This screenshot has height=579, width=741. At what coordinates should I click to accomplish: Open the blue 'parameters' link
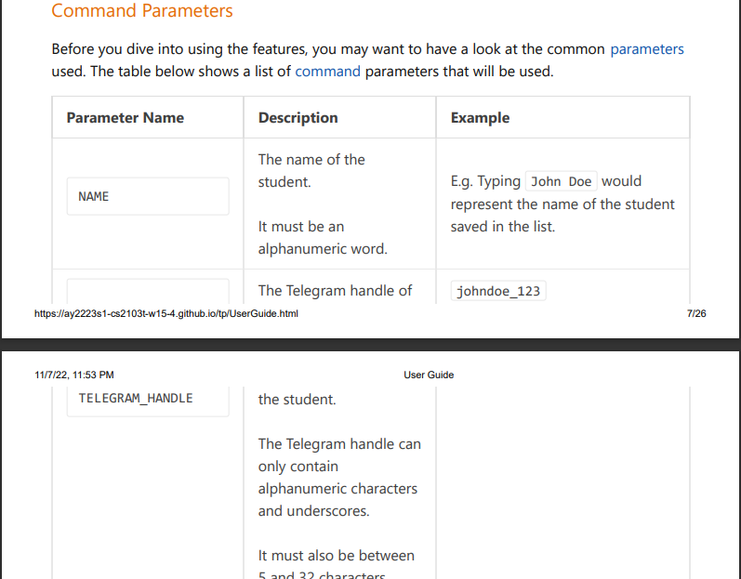coord(647,49)
